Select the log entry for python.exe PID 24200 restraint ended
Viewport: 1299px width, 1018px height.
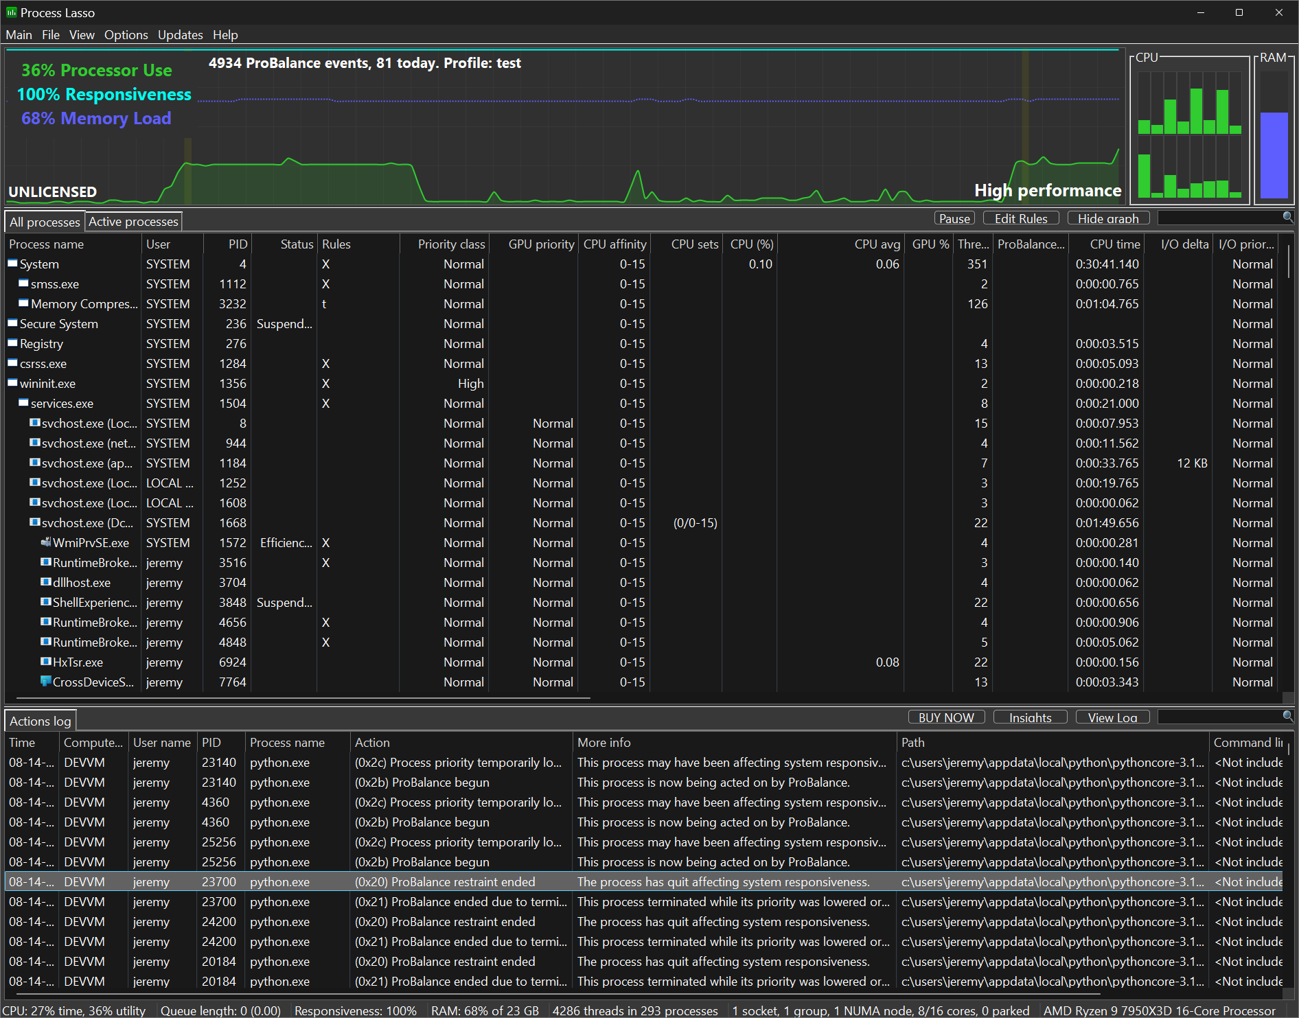(644, 922)
